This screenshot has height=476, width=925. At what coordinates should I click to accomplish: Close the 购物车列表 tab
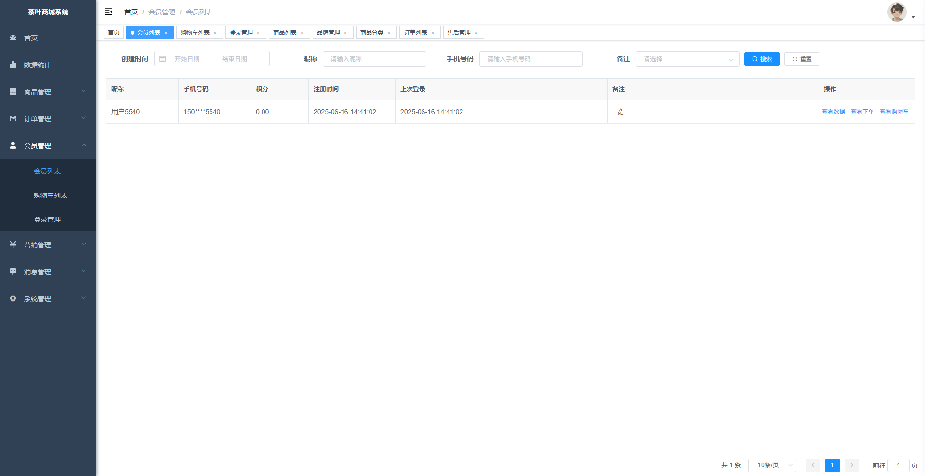(x=215, y=33)
